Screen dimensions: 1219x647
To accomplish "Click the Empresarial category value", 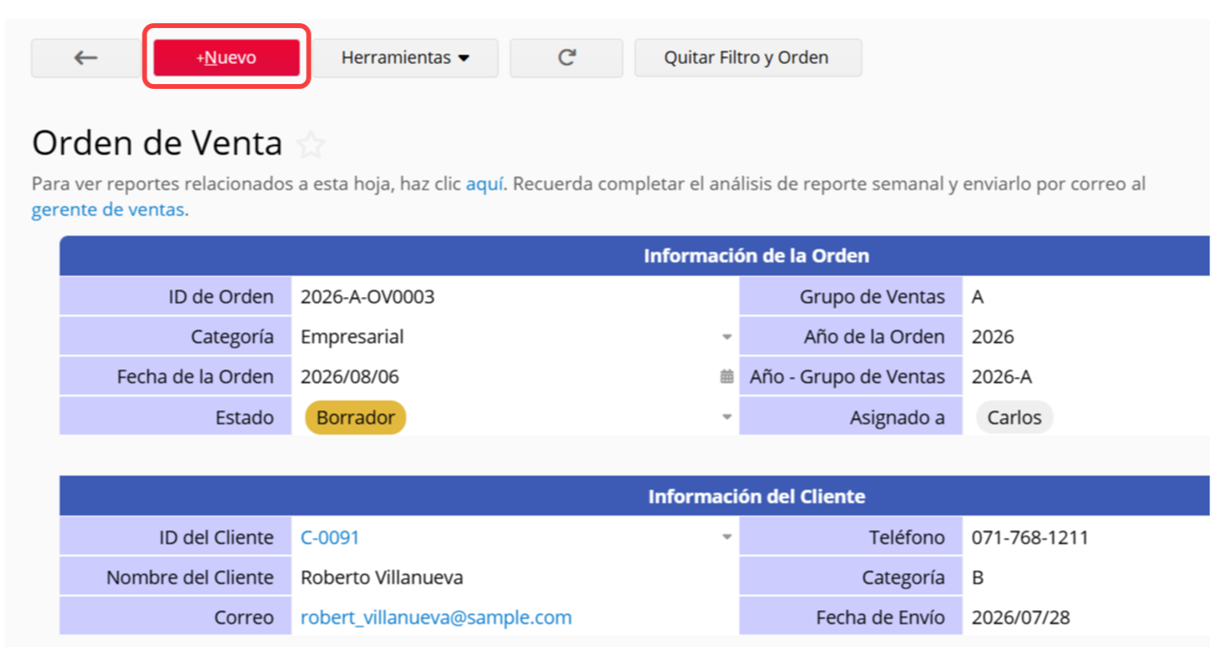I will (352, 336).
